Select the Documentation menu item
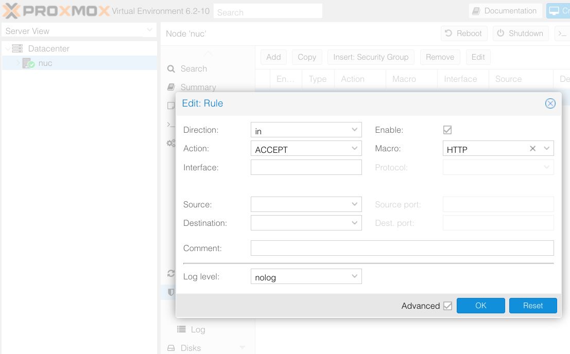570x354 pixels. [505, 10]
